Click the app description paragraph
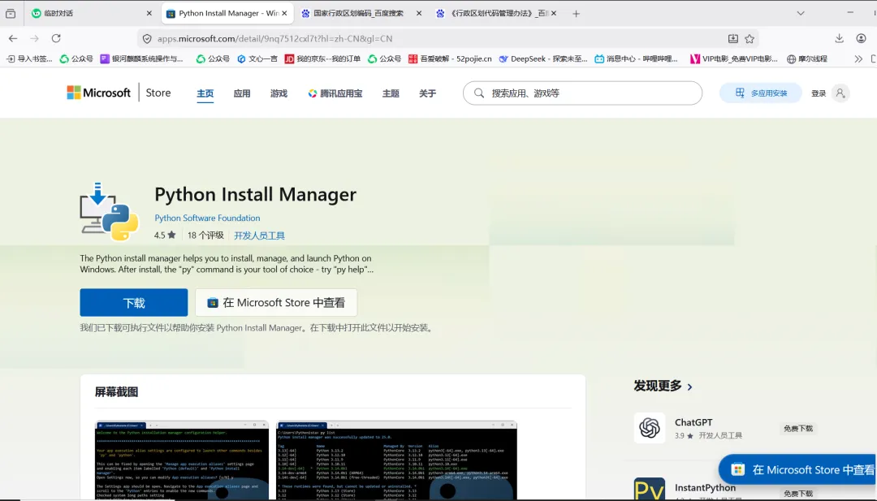Image resolution: width=877 pixels, height=501 pixels. [x=227, y=264]
